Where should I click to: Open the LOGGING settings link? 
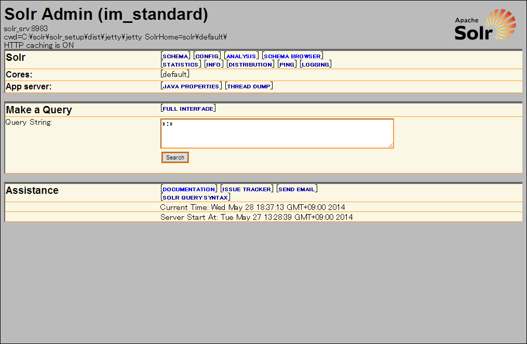pos(315,64)
